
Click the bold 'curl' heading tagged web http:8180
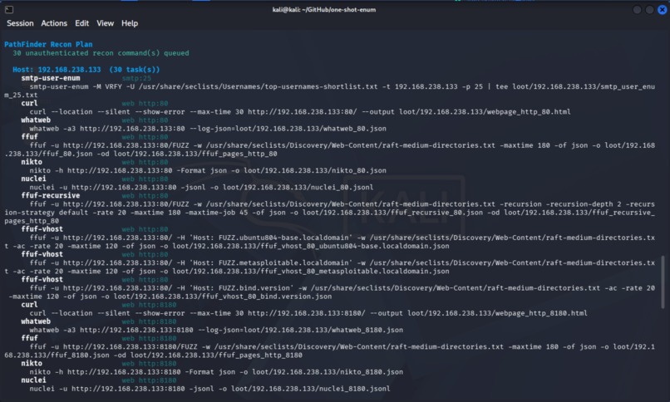[x=29, y=305]
